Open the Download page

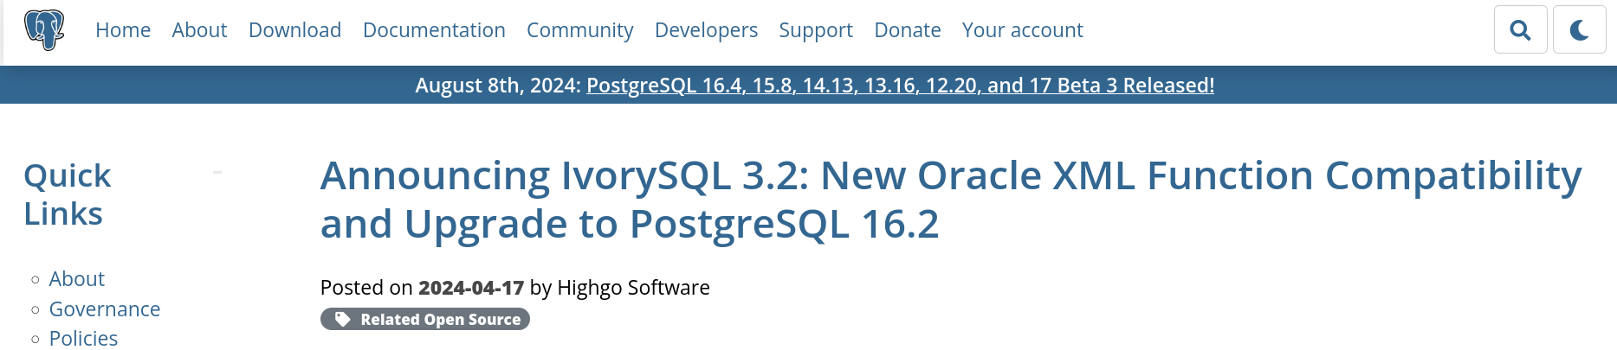[x=294, y=30]
